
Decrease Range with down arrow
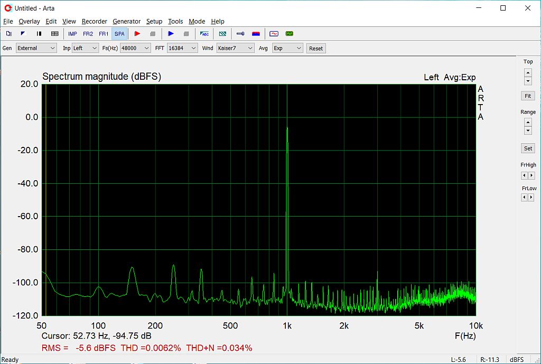tap(528, 130)
